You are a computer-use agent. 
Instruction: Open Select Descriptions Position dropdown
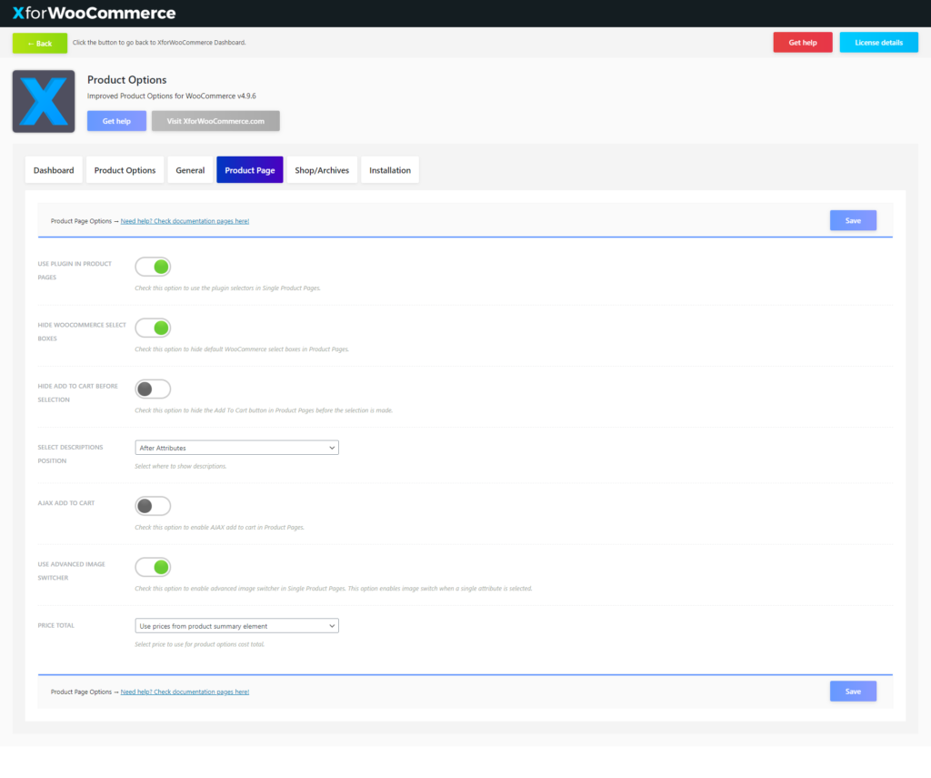(236, 448)
